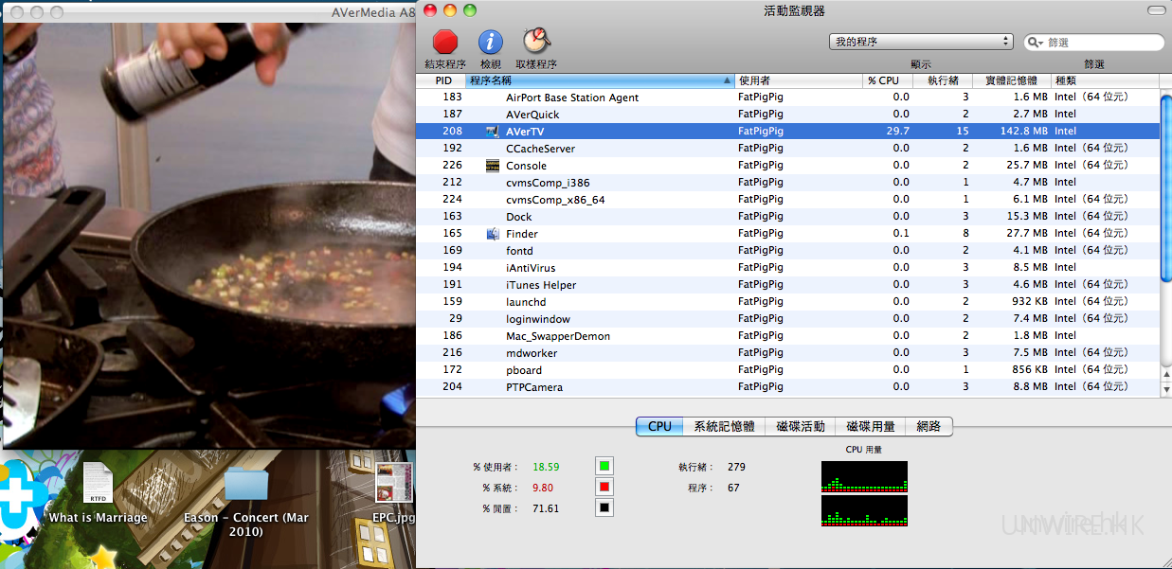Switch to the 系統記憶體 tab
This screenshot has width=1172, height=569.
[x=724, y=426]
